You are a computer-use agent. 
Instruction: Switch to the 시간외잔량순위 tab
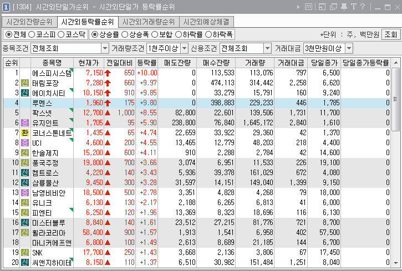point(29,22)
